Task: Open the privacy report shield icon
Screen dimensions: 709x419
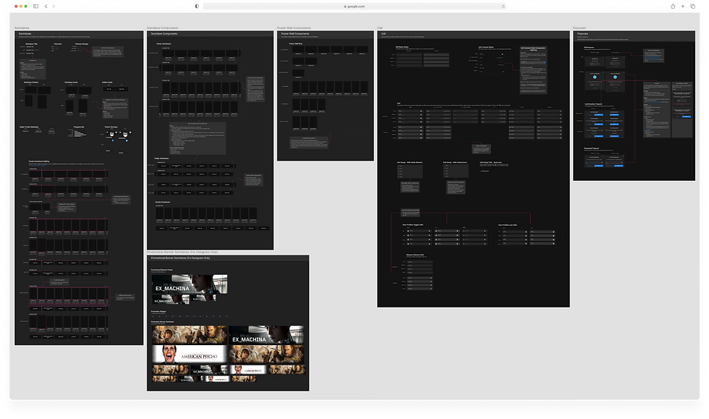Action: (x=197, y=7)
